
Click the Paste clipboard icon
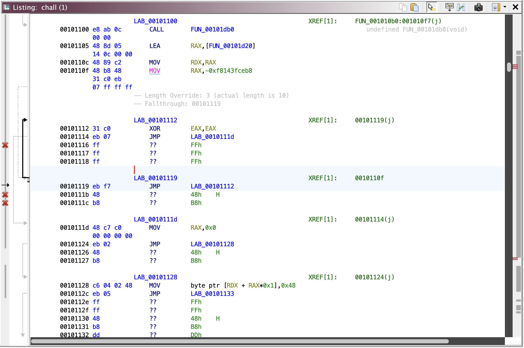pyautogui.click(x=414, y=7)
